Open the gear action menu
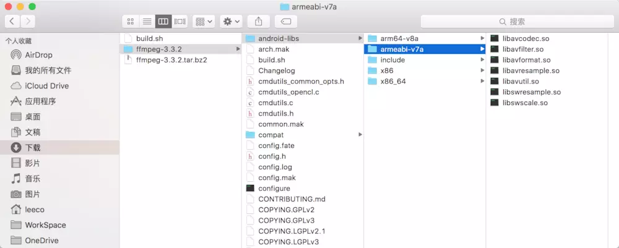 tap(231, 21)
